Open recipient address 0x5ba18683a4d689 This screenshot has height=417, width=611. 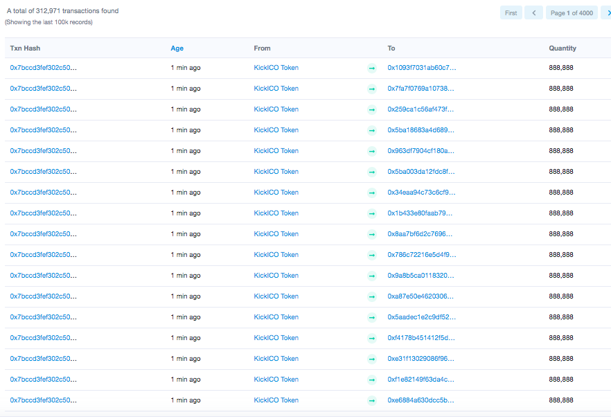421,130
